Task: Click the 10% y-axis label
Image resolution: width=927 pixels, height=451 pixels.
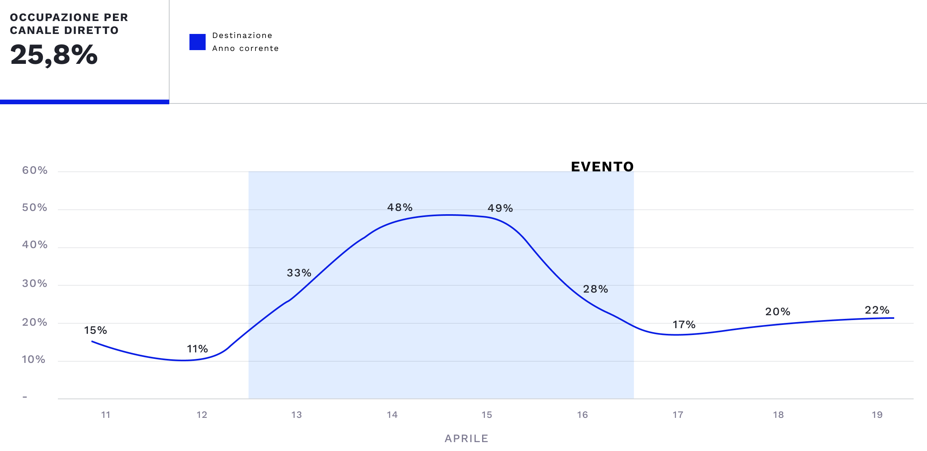Action: click(34, 359)
